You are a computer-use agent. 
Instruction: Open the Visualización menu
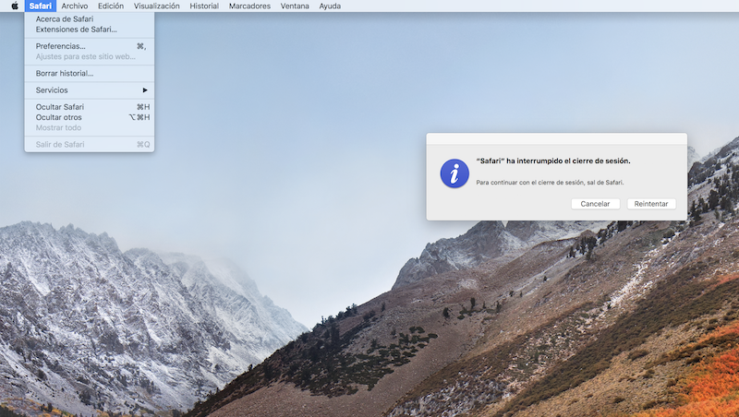point(156,6)
